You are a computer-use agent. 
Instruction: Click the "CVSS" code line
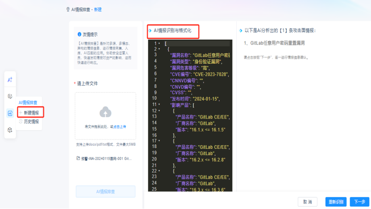[x=181, y=93]
